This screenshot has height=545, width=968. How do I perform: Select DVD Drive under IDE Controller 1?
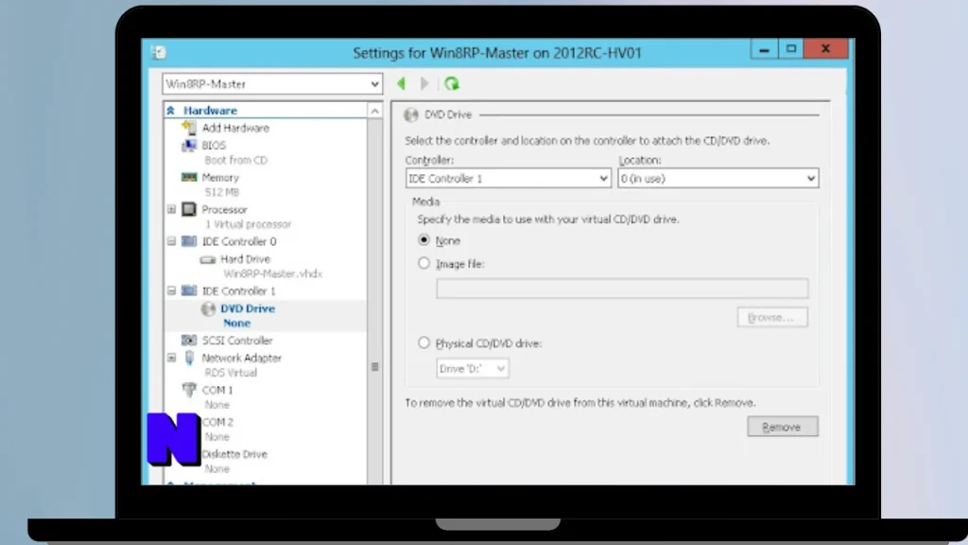pos(248,308)
